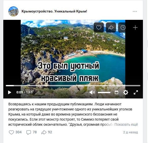Adjust the volume slider
Screen dimensions: 148x143
(x=104, y=92)
